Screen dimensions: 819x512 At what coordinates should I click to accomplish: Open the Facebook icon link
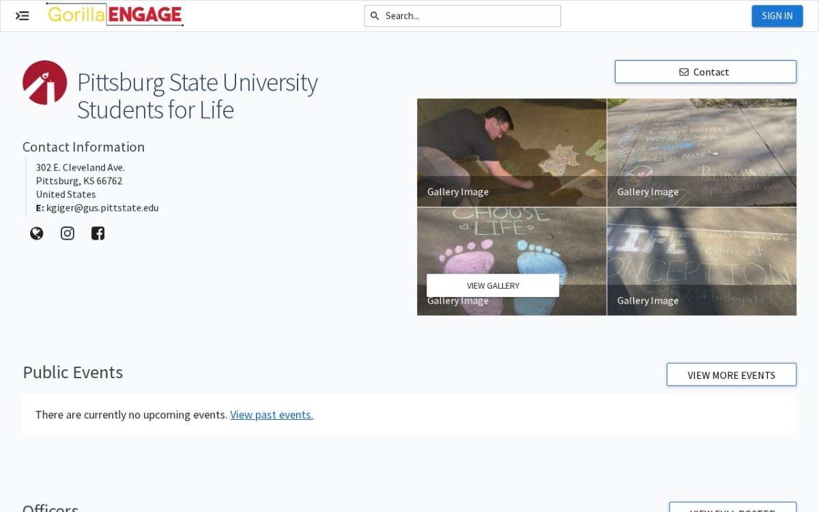[98, 233]
